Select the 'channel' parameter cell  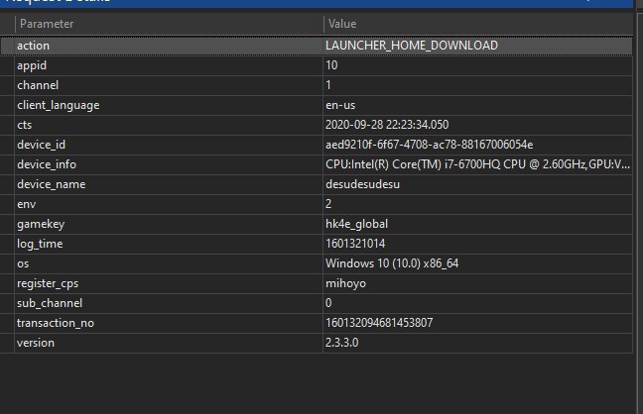tap(169, 85)
